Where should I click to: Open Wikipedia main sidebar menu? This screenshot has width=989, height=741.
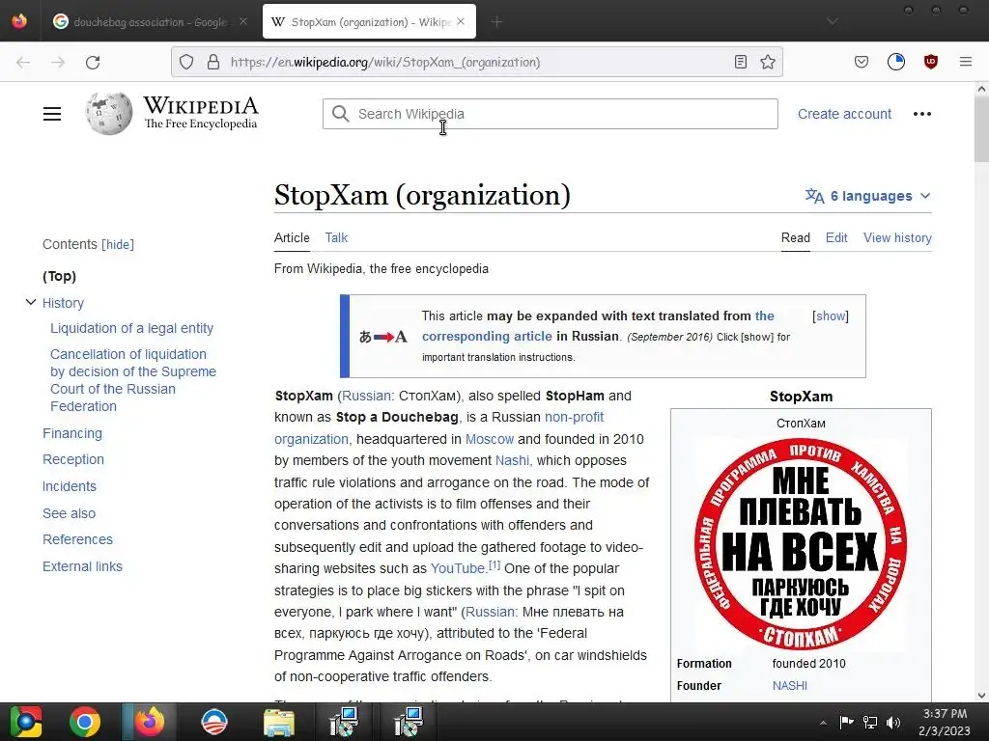click(52, 114)
